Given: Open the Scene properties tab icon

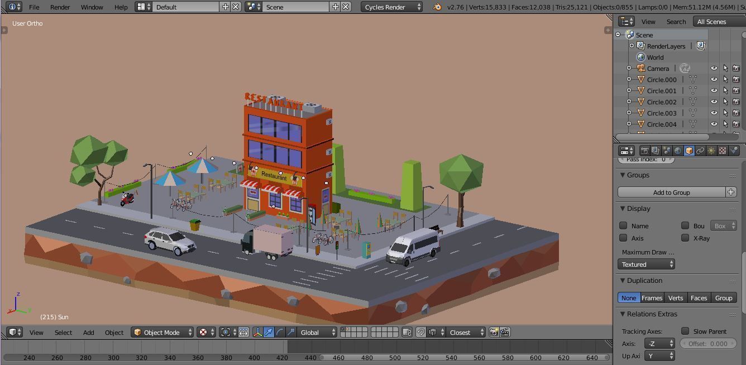Looking at the screenshot, I should [x=667, y=151].
